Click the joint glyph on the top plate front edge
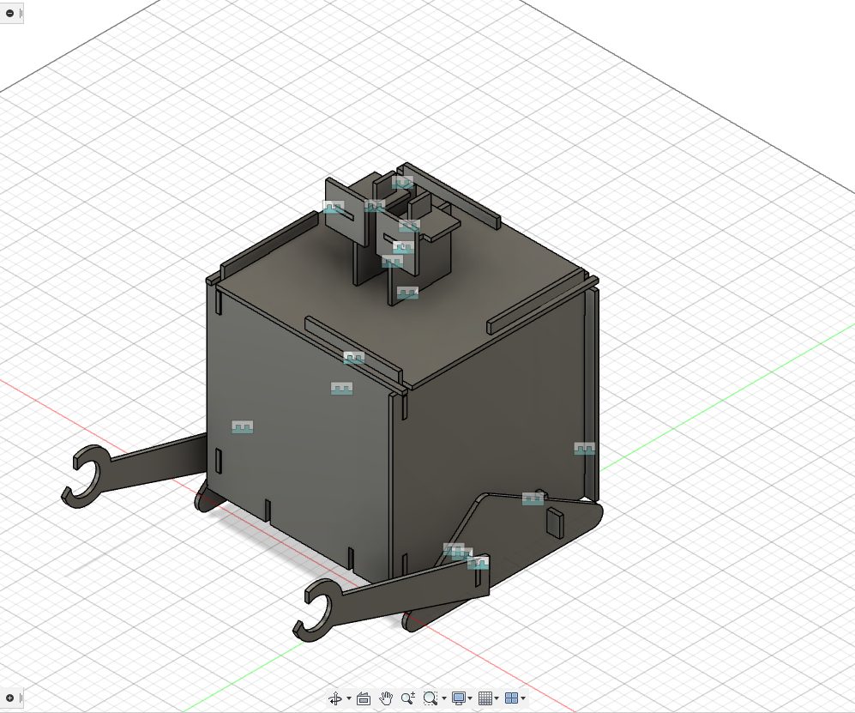The height and width of the screenshot is (713, 855). point(354,358)
